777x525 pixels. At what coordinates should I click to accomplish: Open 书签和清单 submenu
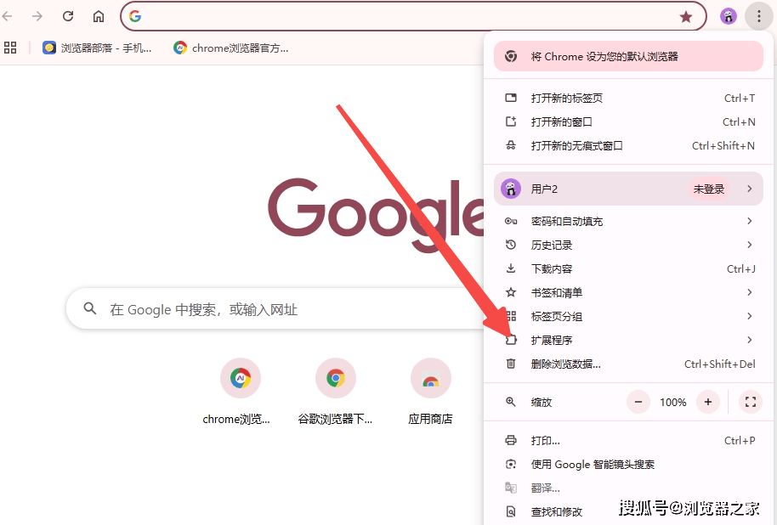pos(628,293)
